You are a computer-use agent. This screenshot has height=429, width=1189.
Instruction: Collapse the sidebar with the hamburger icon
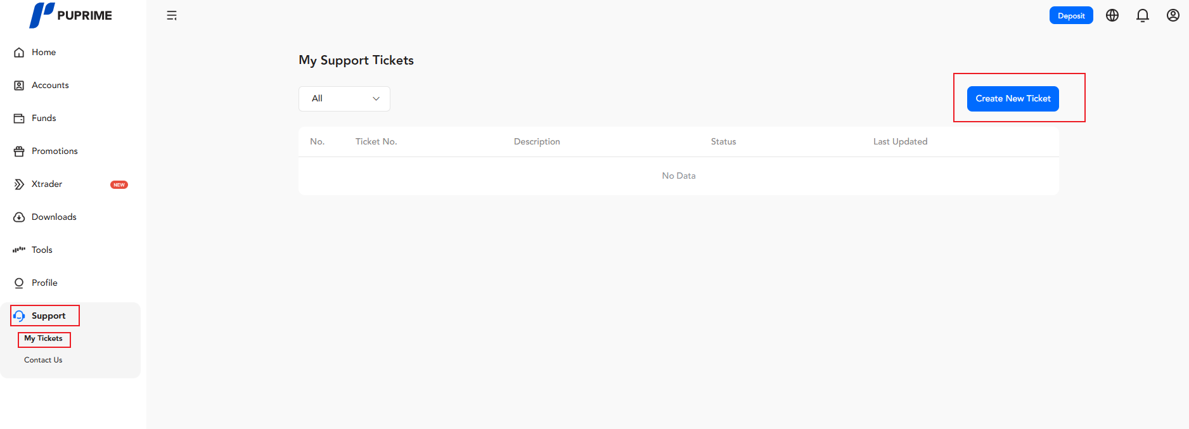(172, 15)
